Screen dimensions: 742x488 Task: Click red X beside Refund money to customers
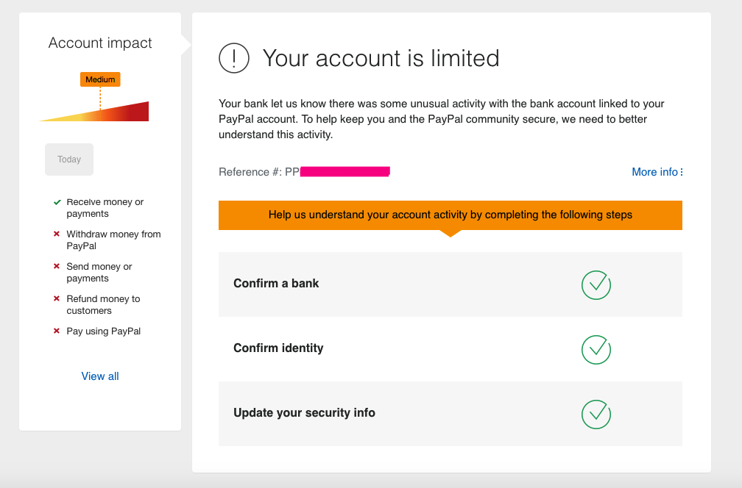click(57, 299)
